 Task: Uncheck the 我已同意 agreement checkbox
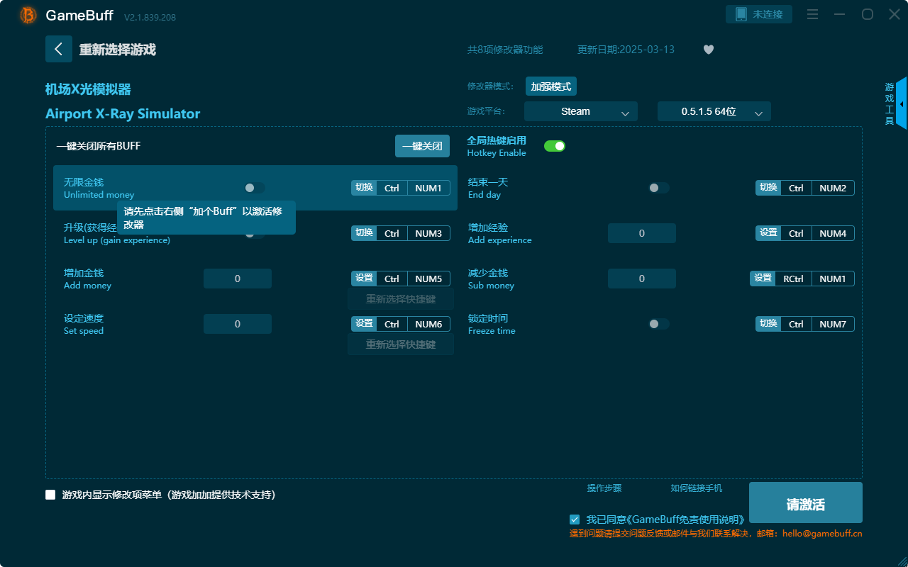coord(575,519)
